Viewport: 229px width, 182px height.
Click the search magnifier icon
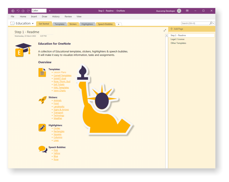pyautogui.click(x=211, y=23)
